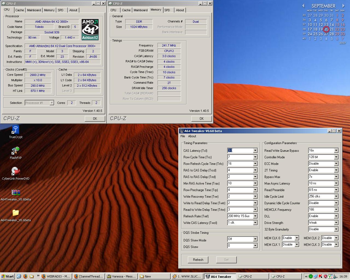Screen dimensions: 350x280
Task: Switch to WEBRADIO Firefox taskbar window
Action: coord(56,276)
